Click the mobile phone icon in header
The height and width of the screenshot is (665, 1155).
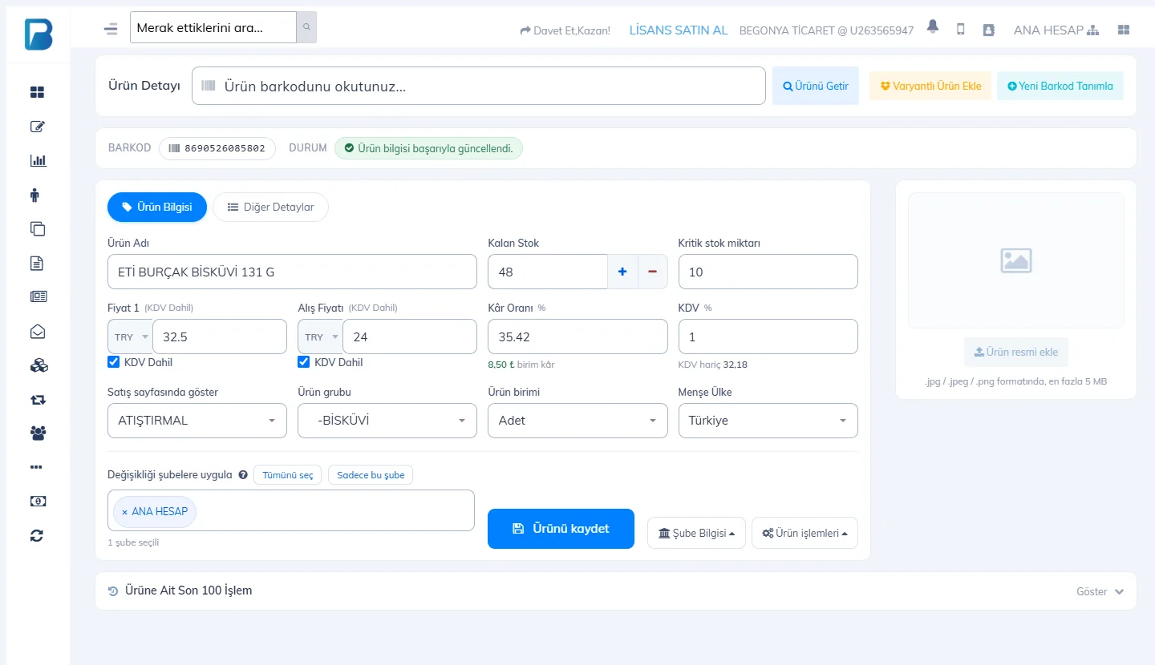tap(960, 30)
